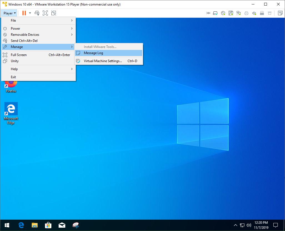Image resolution: width=285 pixels, height=231 pixels.
Task: Click the CD/DVD drive device icon
Action: (x=223, y=13)
